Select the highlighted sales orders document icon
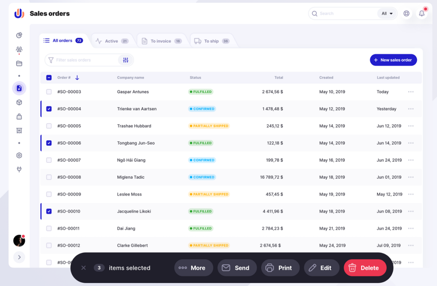 (19, 88)
